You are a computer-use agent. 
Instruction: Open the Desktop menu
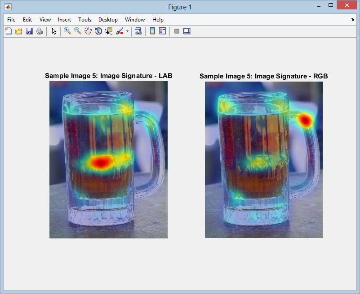(108, 20)
